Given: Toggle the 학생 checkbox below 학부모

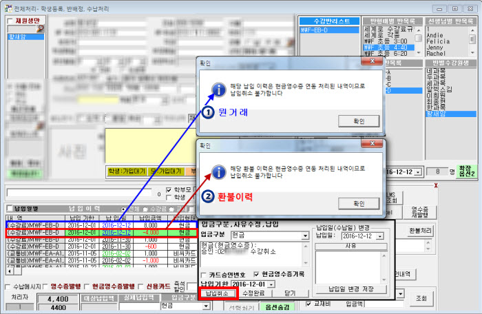Looking at the screenshot, I should click(169, 197).
